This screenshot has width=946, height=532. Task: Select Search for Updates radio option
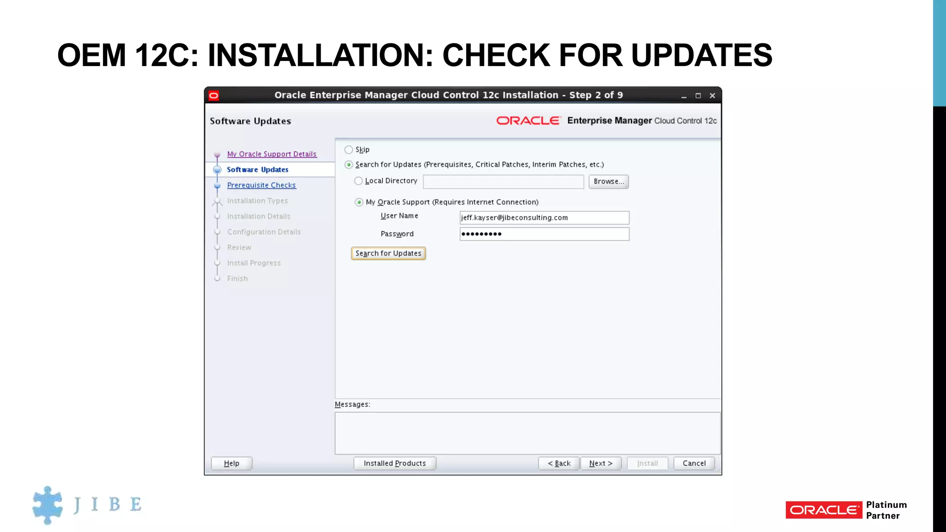349,164
